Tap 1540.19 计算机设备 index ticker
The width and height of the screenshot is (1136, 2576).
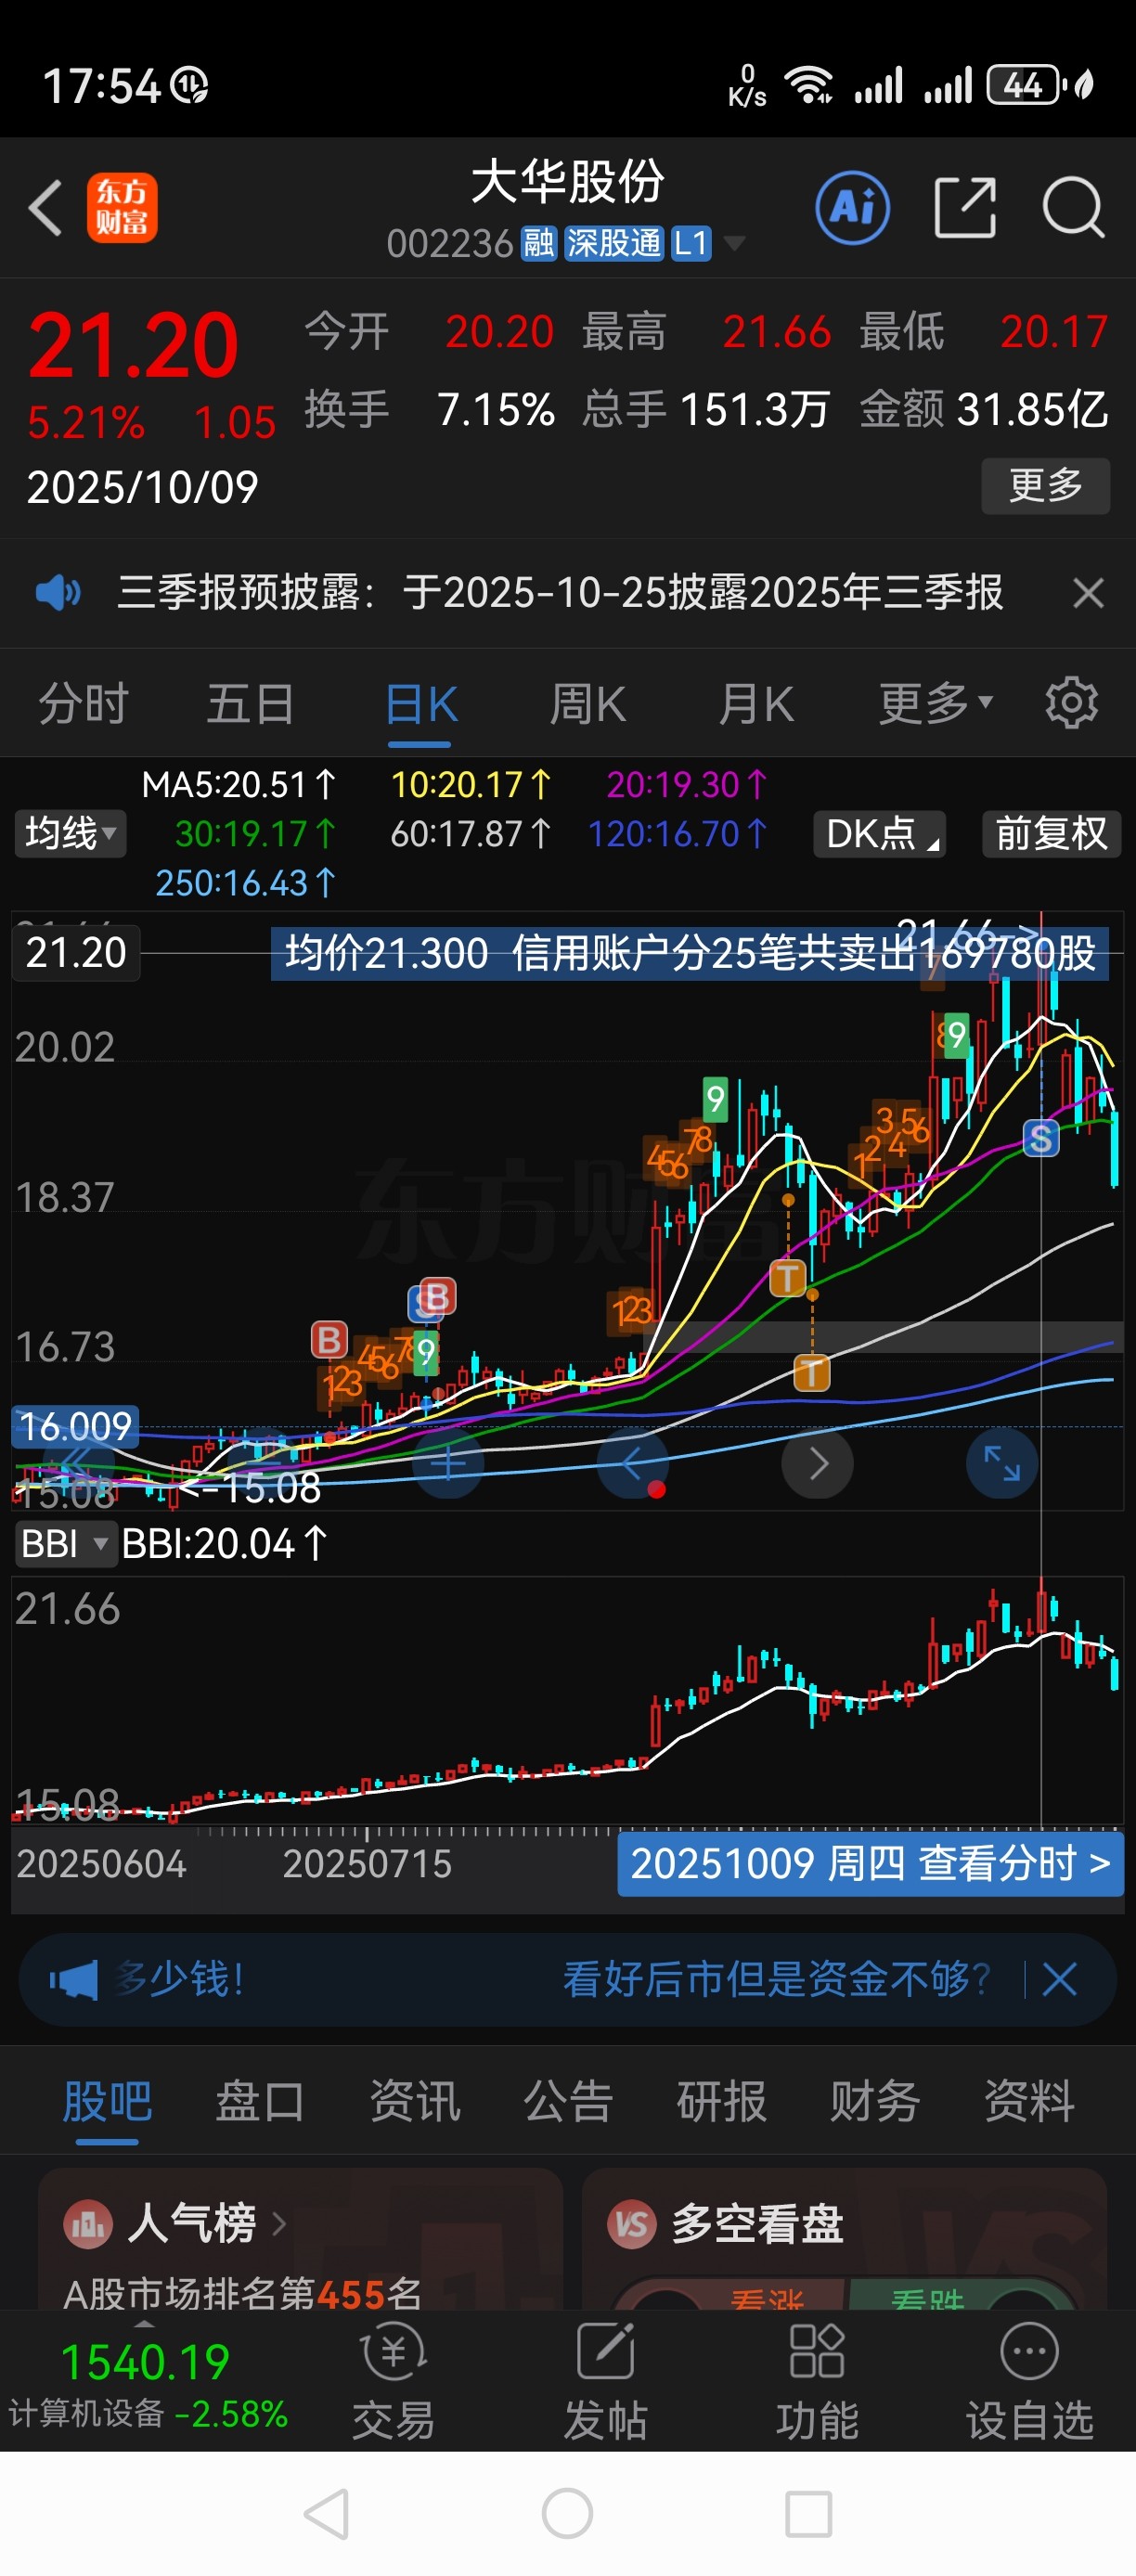coord(147,2384)
